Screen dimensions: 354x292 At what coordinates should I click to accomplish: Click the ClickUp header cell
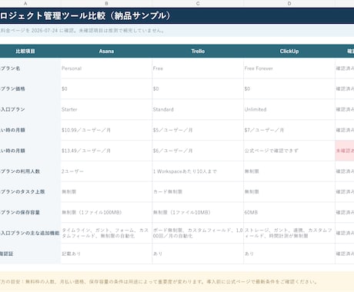[289, 51]
